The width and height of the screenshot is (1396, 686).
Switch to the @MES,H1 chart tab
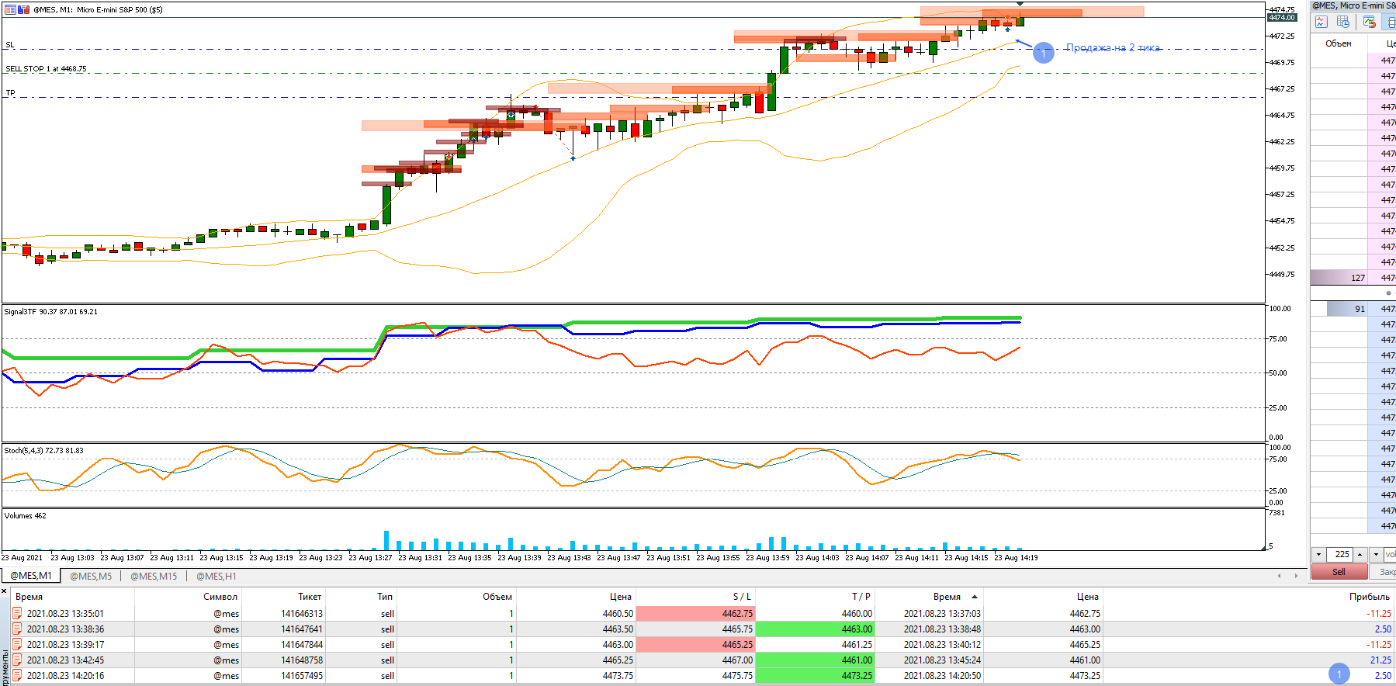217,576
